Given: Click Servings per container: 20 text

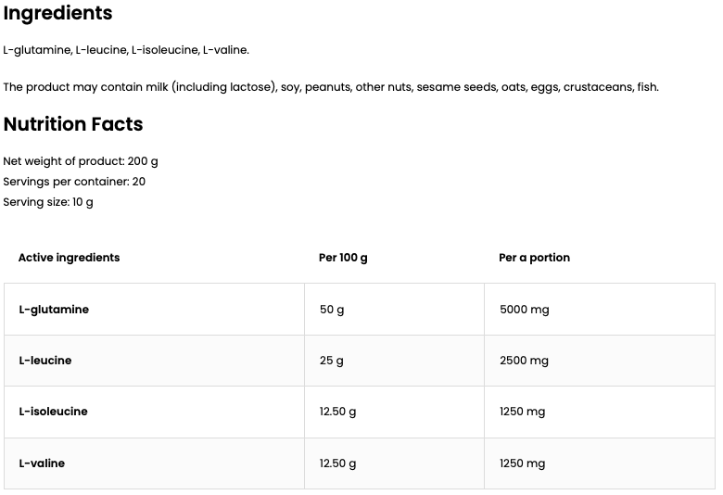Looking at the screenshot, I should click(74, 182).
